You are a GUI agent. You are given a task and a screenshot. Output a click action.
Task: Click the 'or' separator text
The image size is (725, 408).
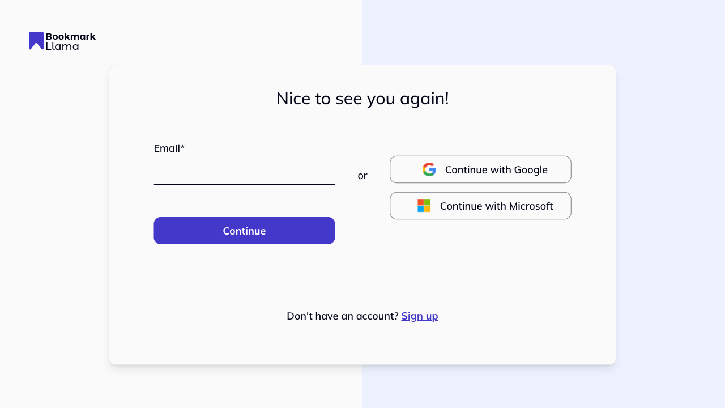tap(362, 176)
